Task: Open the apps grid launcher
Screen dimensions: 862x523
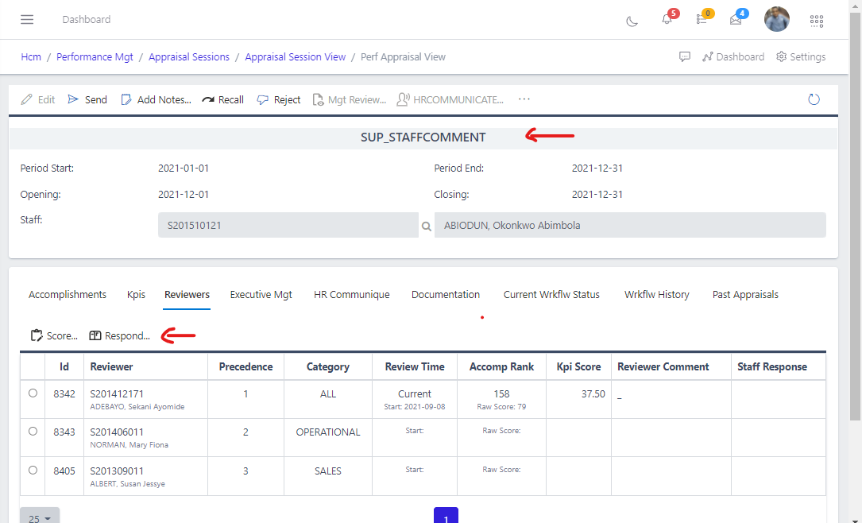Action: 816,21
